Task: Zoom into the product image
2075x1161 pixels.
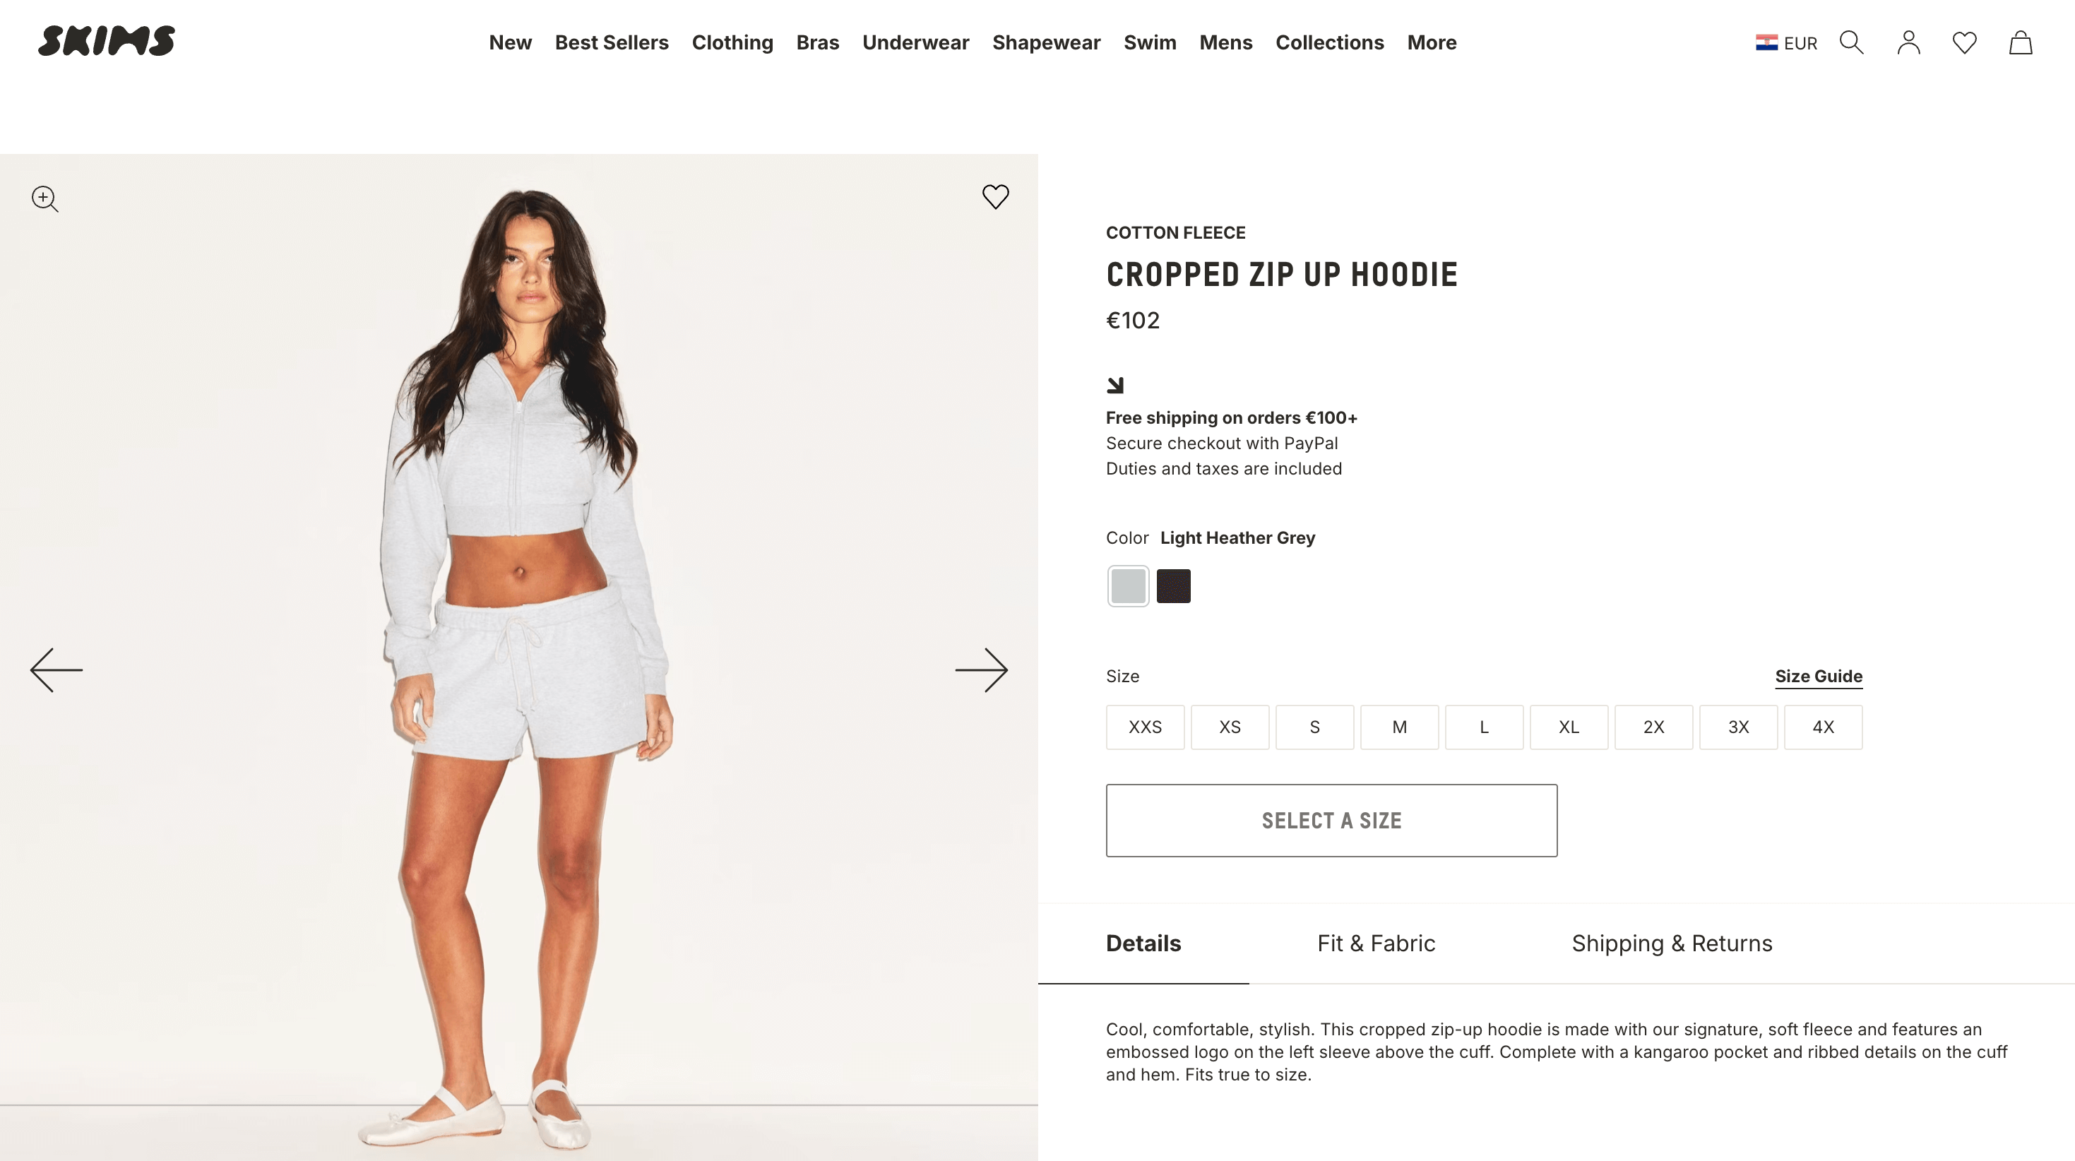Action: point(45,199)
